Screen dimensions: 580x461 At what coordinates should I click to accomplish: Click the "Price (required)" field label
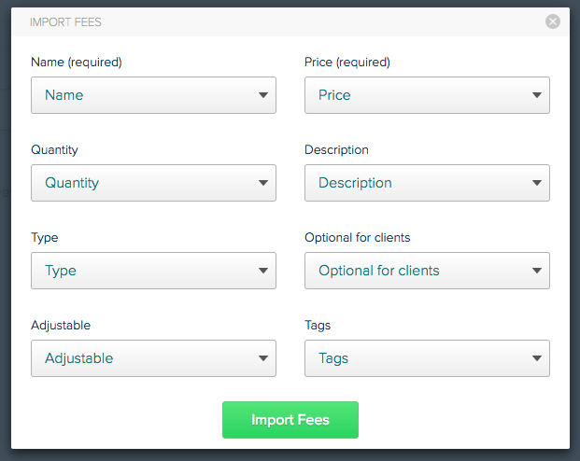[x=347, y=63]
